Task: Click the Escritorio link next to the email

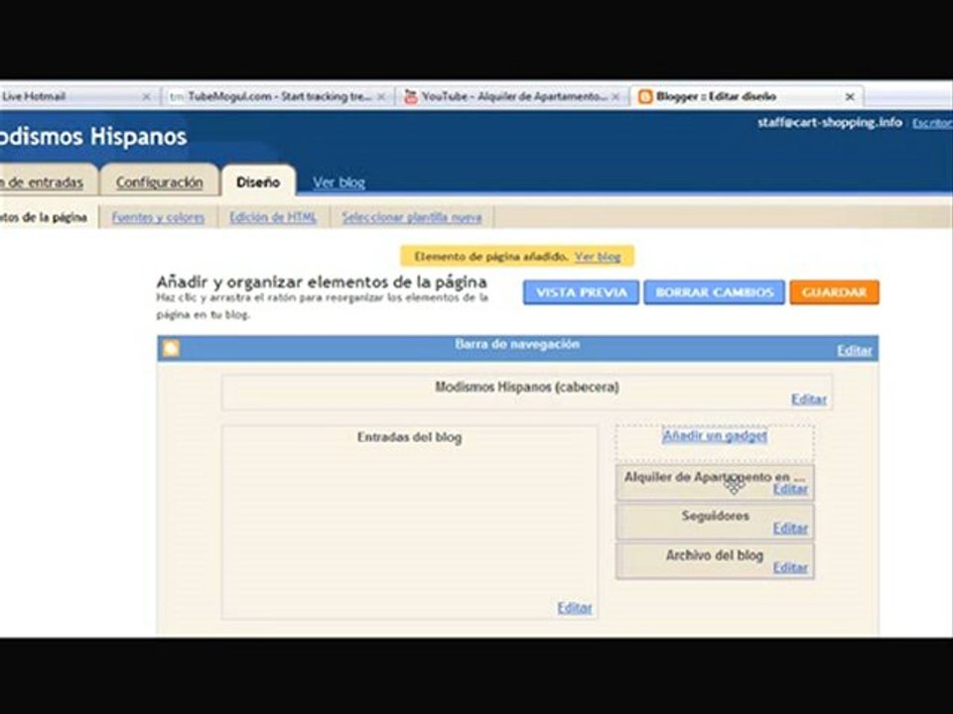Action: point(932,123)
